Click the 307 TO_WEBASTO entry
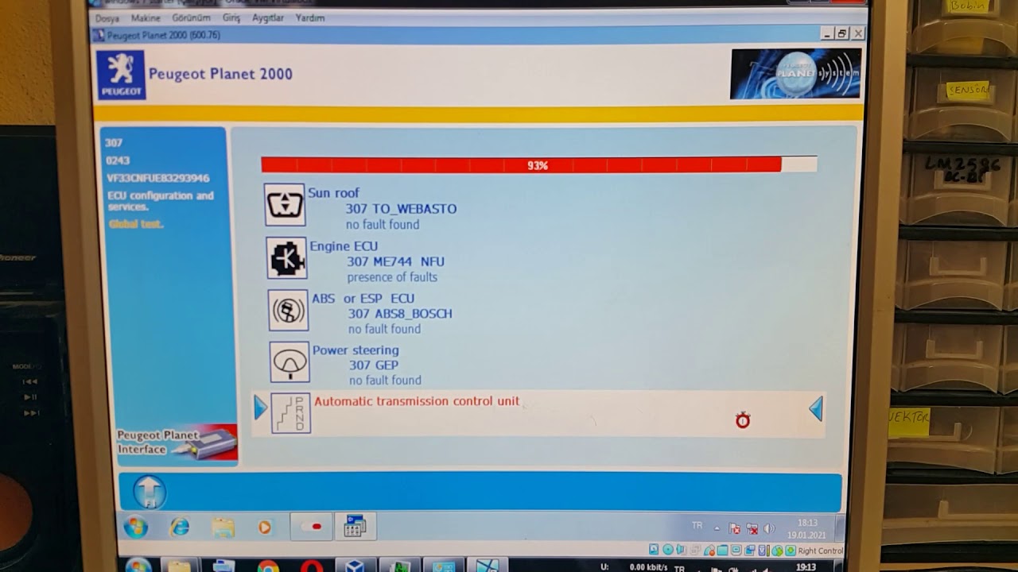Screen dimensions: 1018x572 401,209
